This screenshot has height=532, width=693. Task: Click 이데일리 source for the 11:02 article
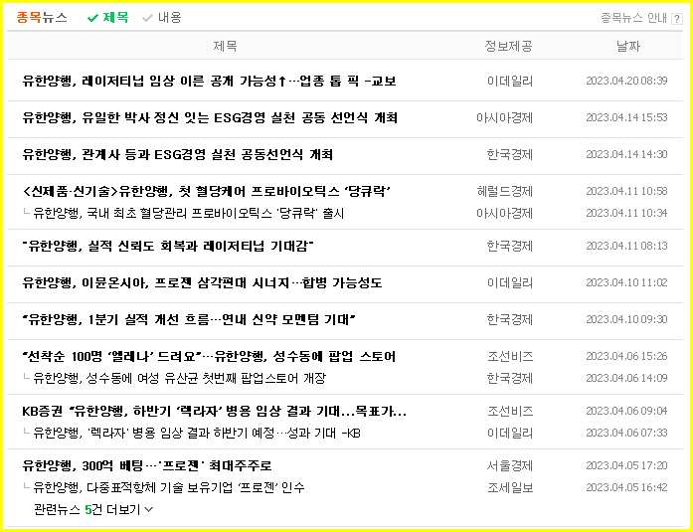tap(510, 282)
